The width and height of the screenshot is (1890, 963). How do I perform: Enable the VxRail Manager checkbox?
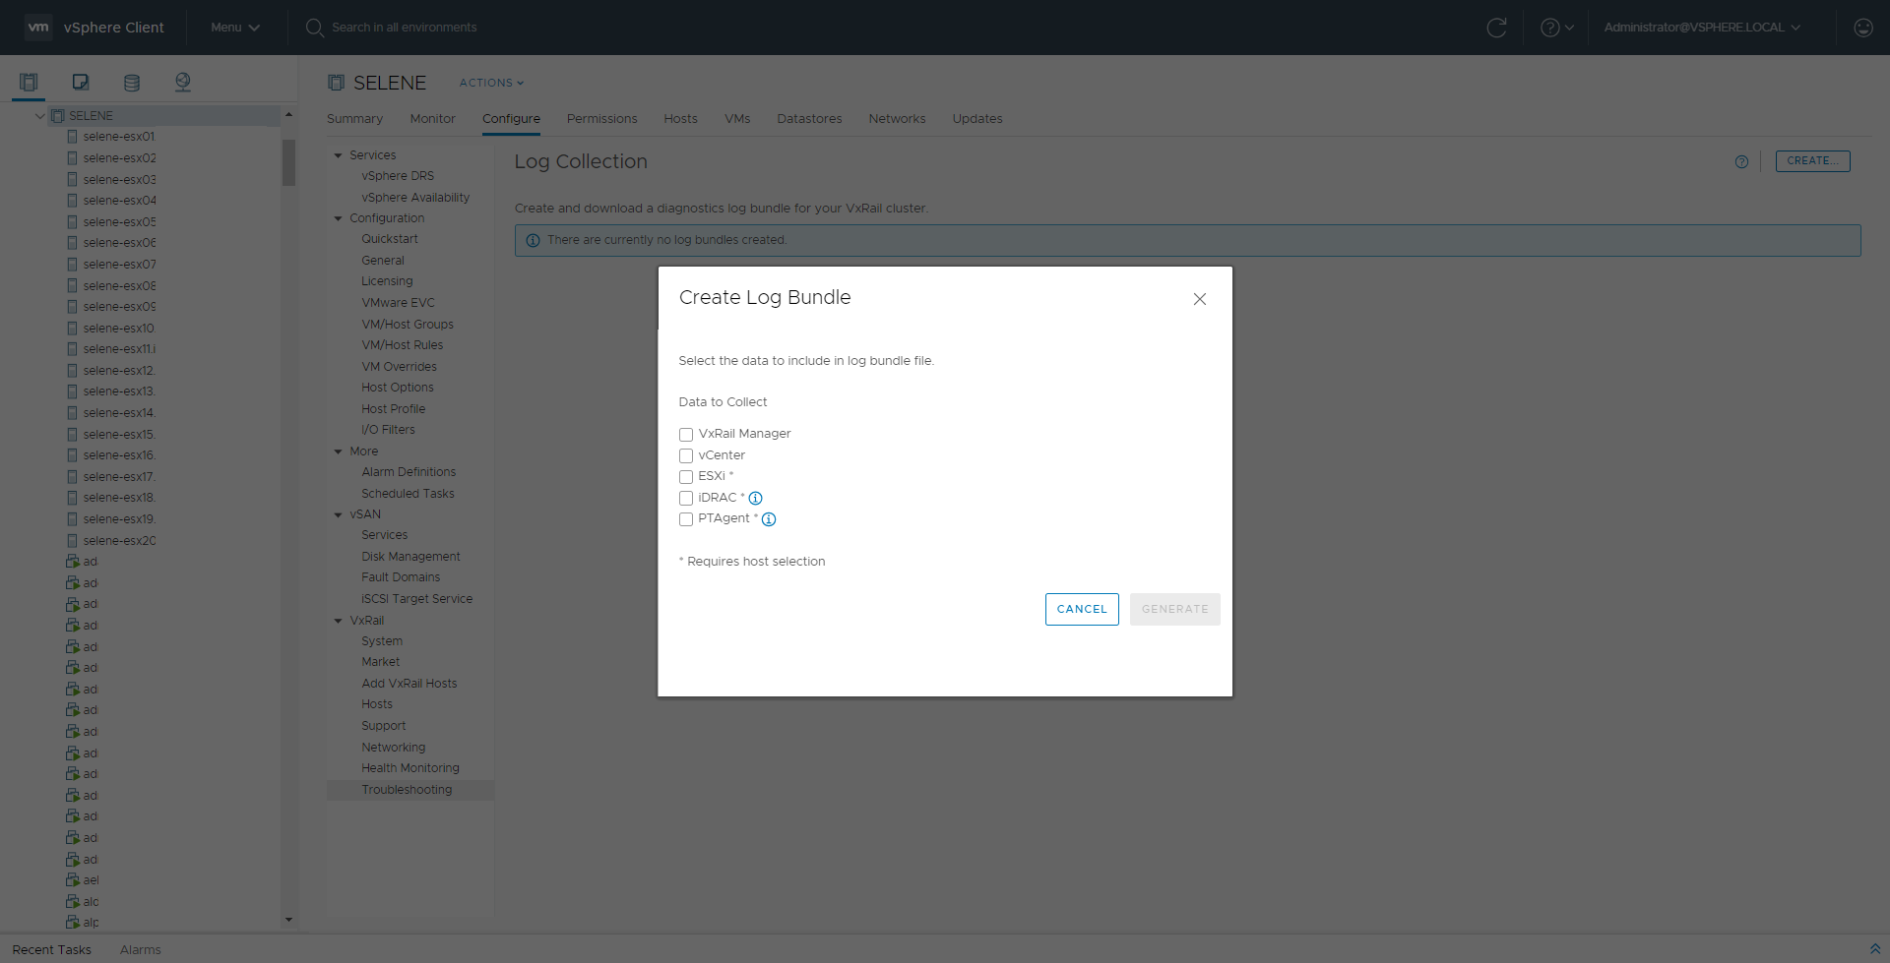(686, 435)
